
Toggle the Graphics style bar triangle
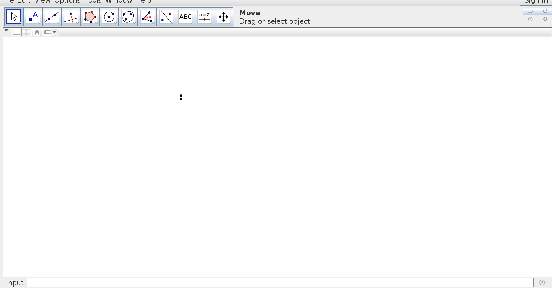point(6,30)
